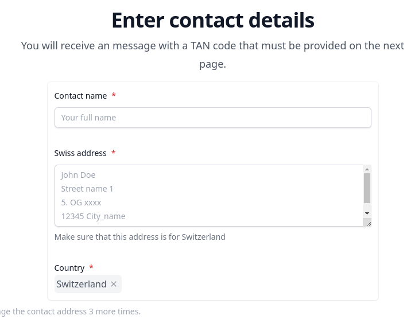Click the 'Make sure that this address' hint

[139, 237]
